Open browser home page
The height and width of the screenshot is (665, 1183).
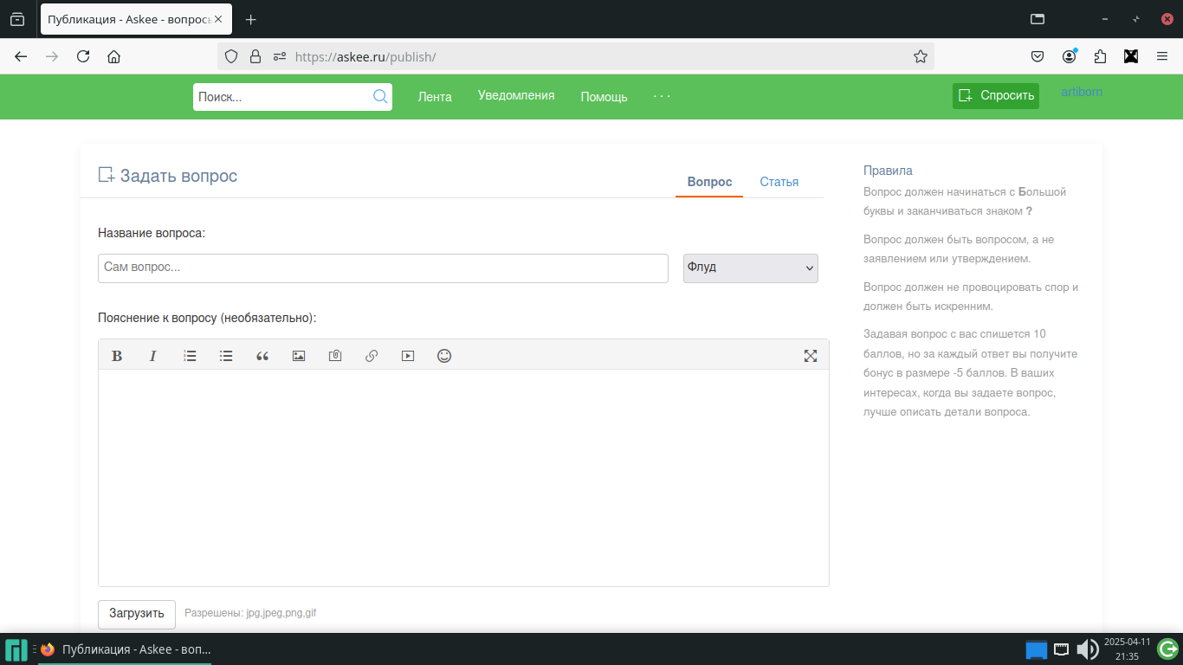(113, 56)
